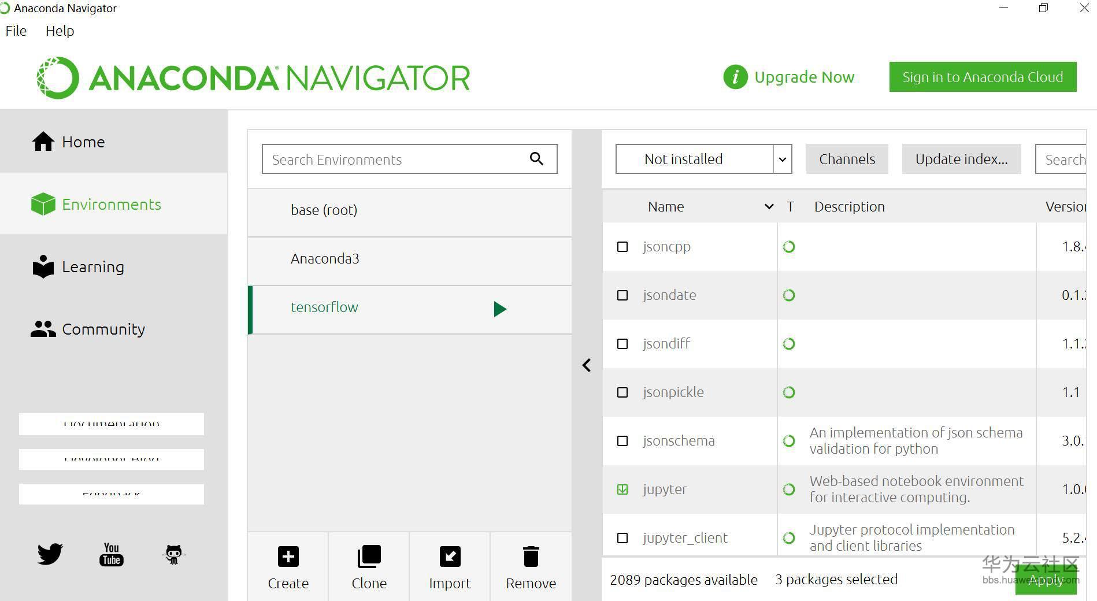The image size is (1097, 601).
Task: Remove environment using trash icon
Action: click(531, 557)
